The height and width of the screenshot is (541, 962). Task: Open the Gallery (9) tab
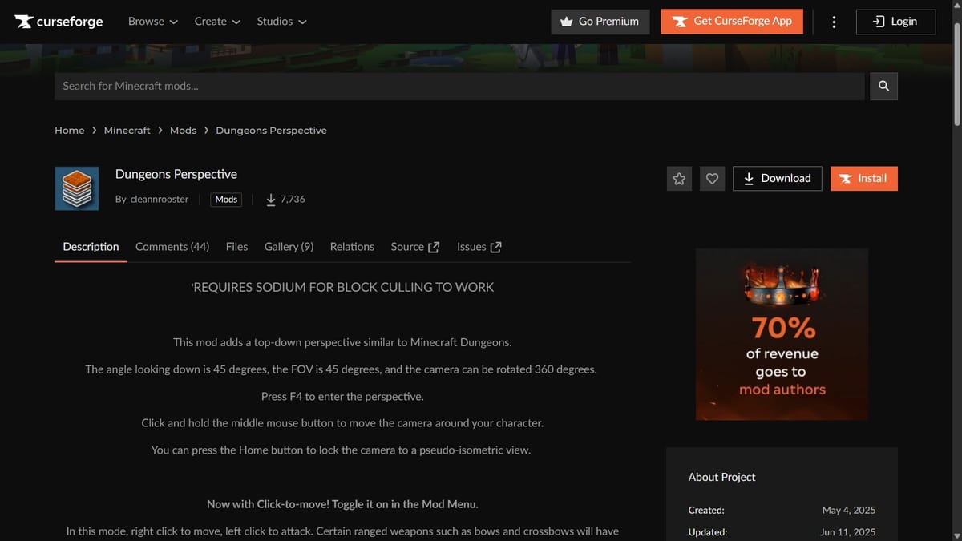289,247
